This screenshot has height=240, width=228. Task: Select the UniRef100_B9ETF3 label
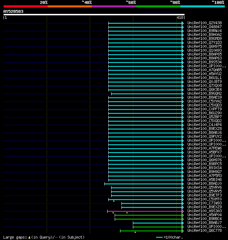click(204, 195)
